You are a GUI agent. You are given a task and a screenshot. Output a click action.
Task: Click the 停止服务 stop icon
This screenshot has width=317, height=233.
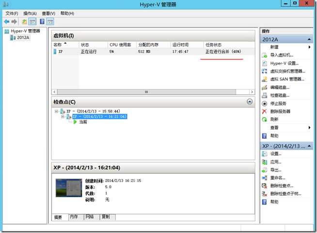coord(265,104)
